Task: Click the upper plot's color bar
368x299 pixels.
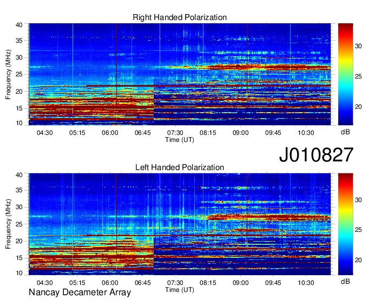Action: pos(345,74)
